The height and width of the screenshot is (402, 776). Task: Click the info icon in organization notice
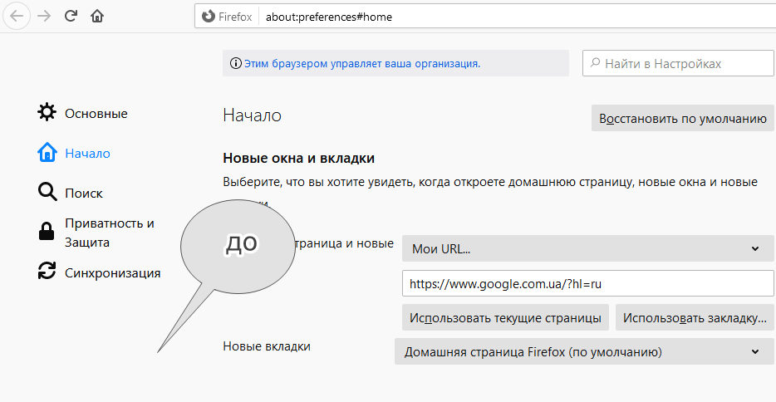coord(236,63)
